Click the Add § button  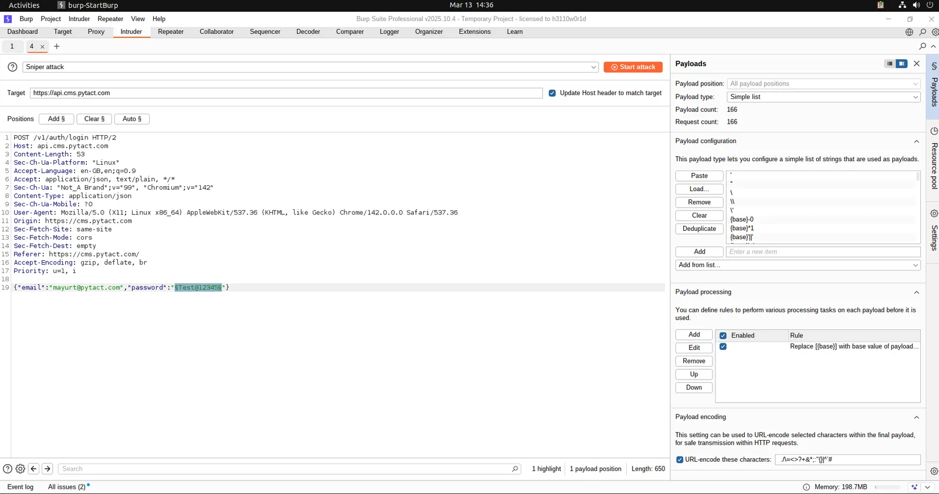[x=56, y=119]
